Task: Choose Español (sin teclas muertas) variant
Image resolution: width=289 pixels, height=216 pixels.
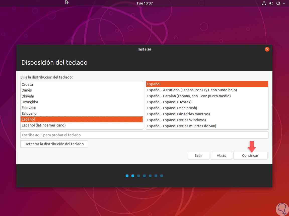Action: point(207,114)
